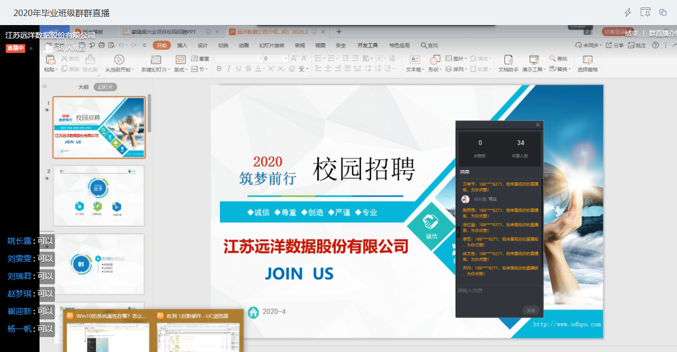Toggle Italic formatting
The width and height of the screenshot is (677, 352).
click(229, 69)
